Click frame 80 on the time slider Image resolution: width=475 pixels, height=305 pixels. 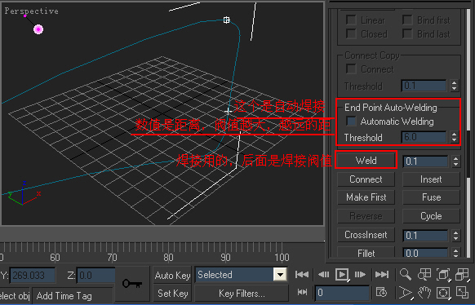pyautogui.click(x=168, y=257)
